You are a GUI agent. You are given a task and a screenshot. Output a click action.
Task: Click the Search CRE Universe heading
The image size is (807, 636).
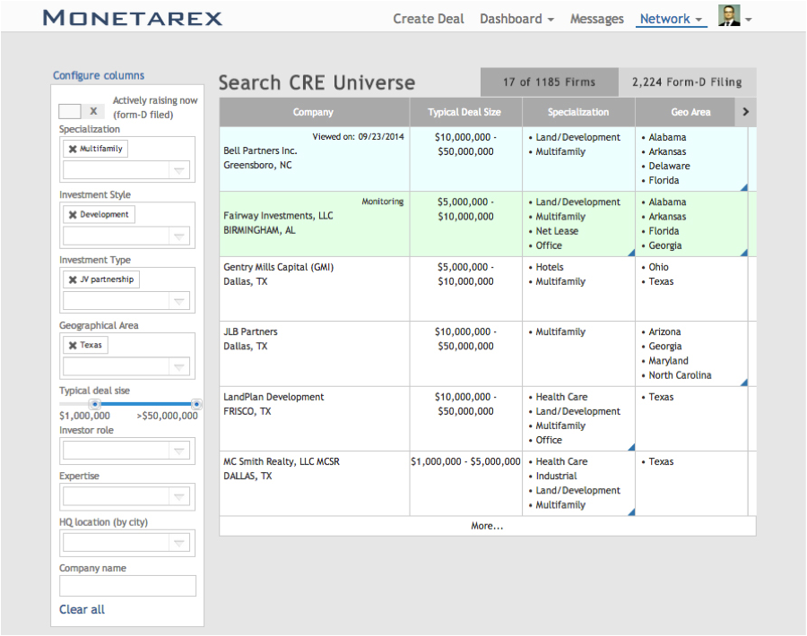click(317, 82)
